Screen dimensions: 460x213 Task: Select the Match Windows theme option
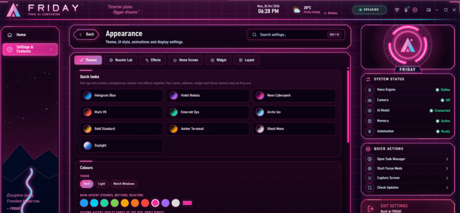pyautogui.click(x=124, y=184)
